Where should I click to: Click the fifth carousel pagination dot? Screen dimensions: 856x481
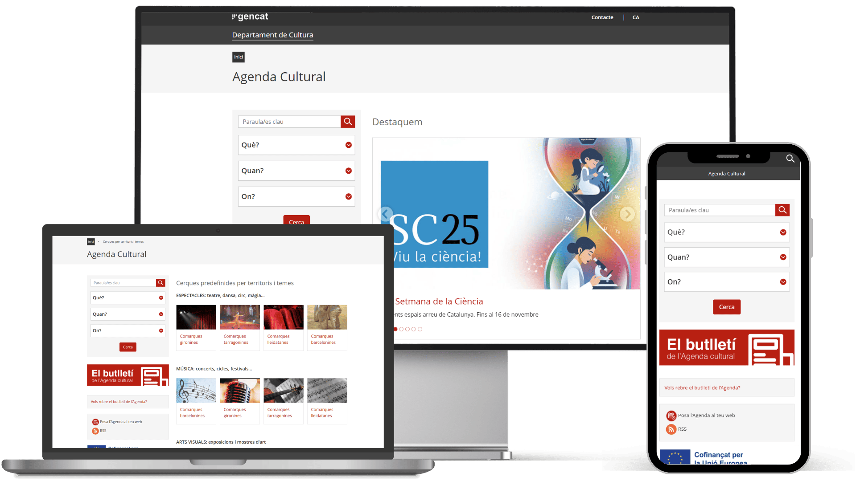[x=420, y=329]
